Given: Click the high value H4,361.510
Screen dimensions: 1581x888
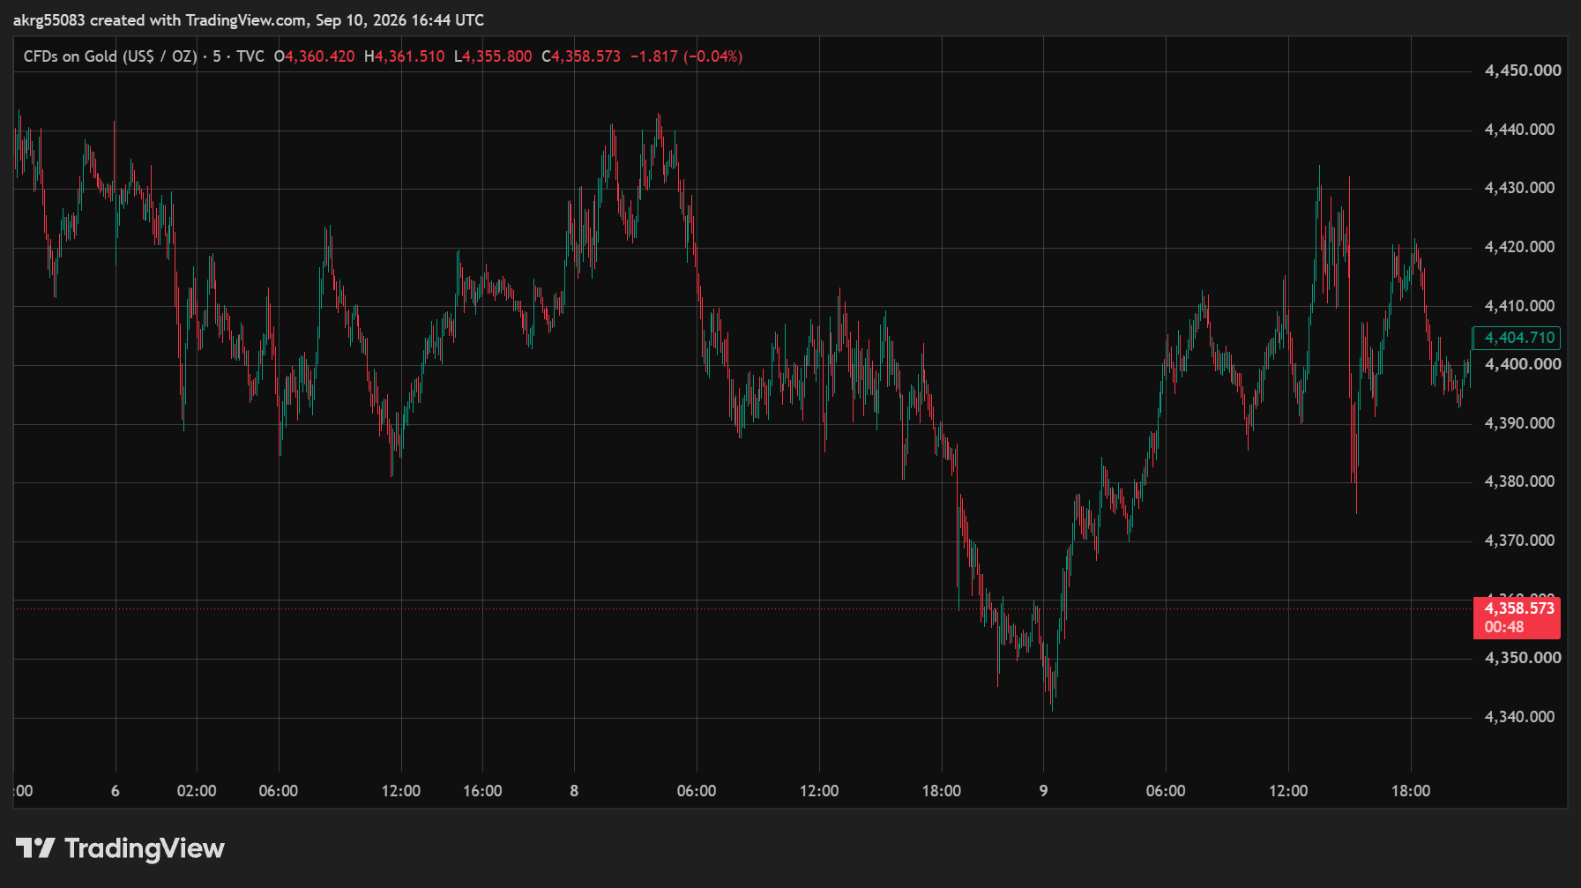Looking at the screenshot, I should [404, 56].
